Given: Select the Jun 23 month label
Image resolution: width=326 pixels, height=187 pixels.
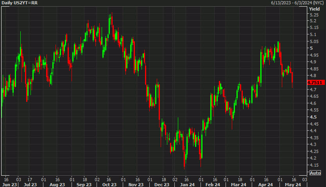Looking at the screenshot, I should (9, 185).
